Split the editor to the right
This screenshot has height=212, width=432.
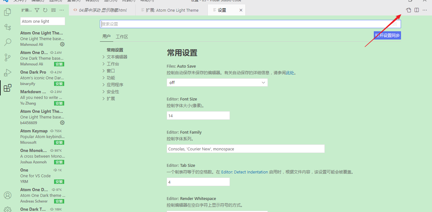417,10
